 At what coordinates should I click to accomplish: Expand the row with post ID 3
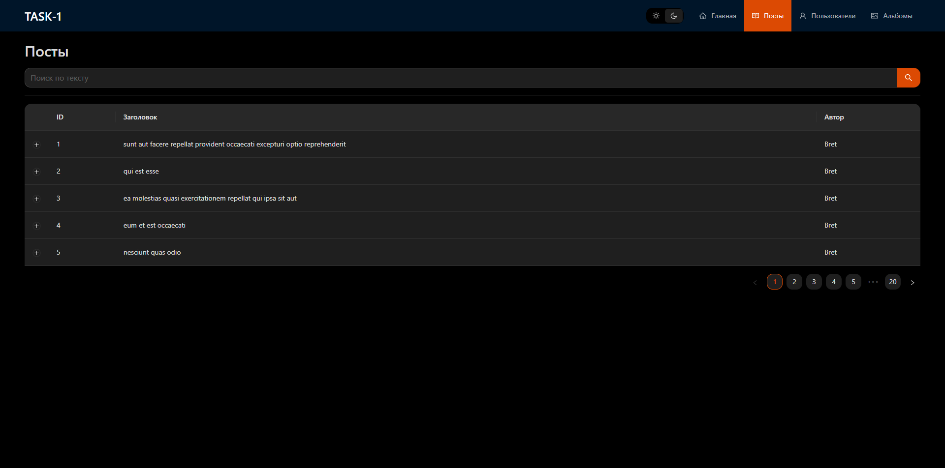(36, 199)
